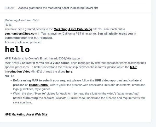
Task: Click the email subject line text
Action: coord(58,8)
